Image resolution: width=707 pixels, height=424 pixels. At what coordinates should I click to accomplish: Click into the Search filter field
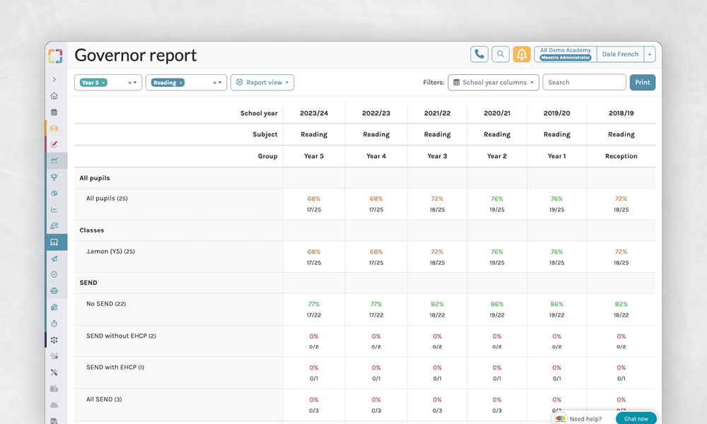pyautogui.click(x=584, y=83)
